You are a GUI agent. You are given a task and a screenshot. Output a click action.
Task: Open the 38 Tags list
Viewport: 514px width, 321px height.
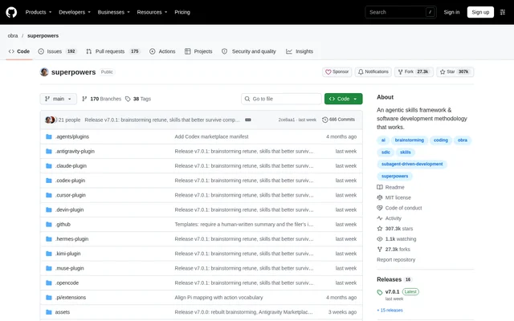tap(138, 99)
